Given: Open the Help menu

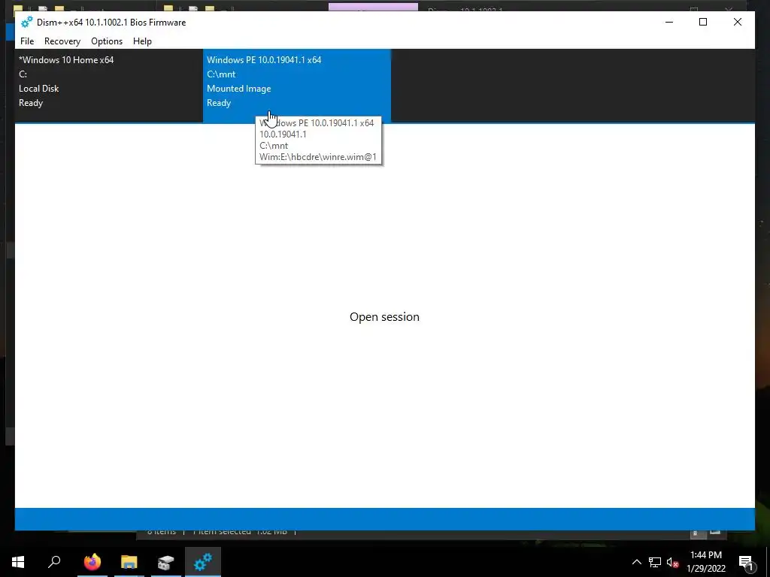Looking at the screenshot, I should tap(142, 41).
